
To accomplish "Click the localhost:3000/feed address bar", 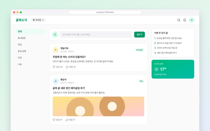I will tap(105, 12).
